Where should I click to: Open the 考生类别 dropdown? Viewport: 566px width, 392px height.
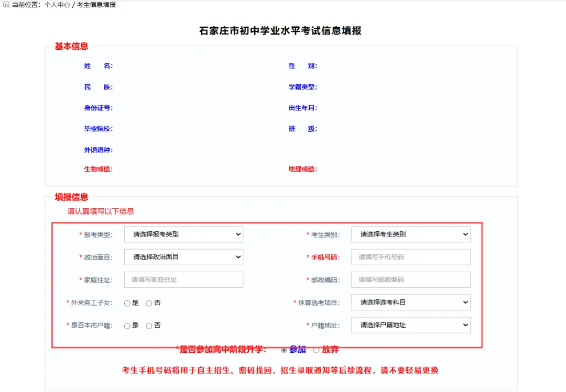coord(410,234)
